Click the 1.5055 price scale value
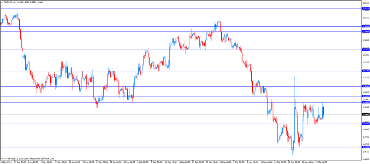 click(x=365, y=92)
